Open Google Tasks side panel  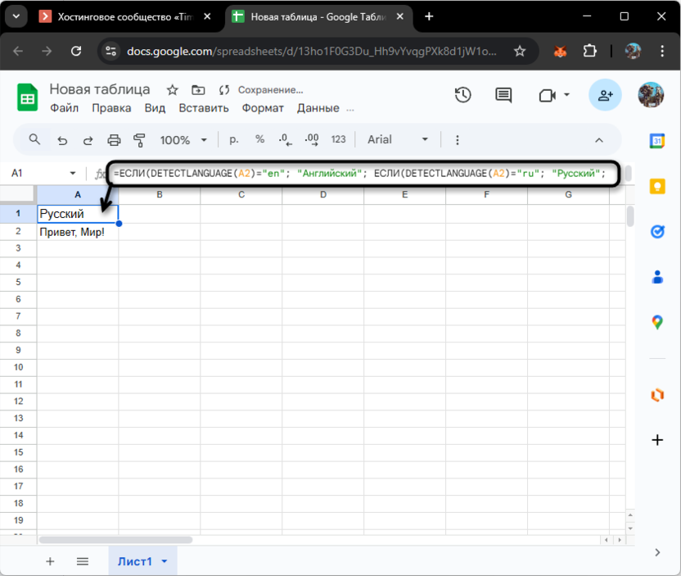(657, 231)
